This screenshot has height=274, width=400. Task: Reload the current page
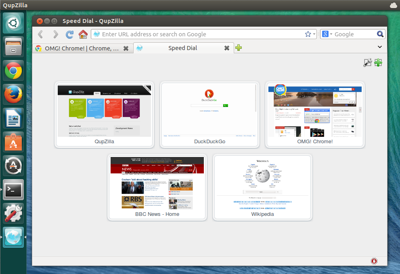pos(69,34)
